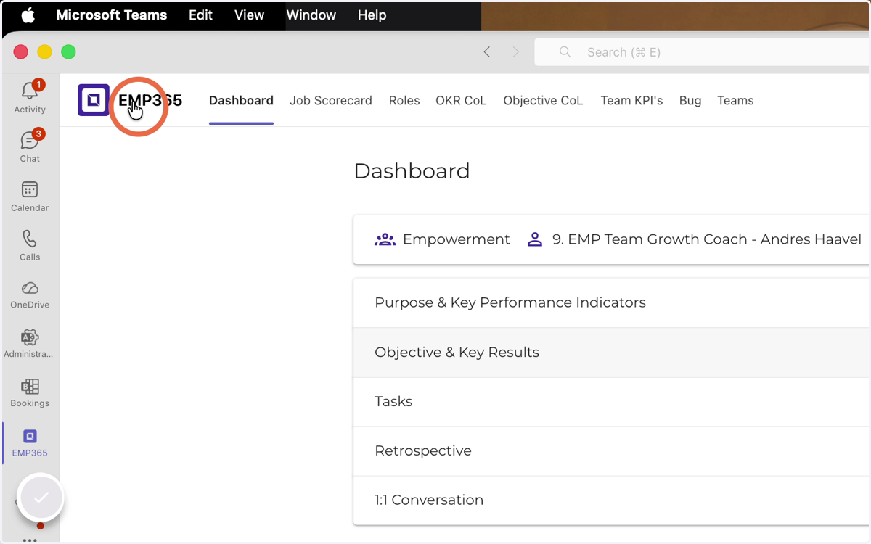871x544 pixels.
Task: Expand the Tasks section
Action: tap(612, 401)
